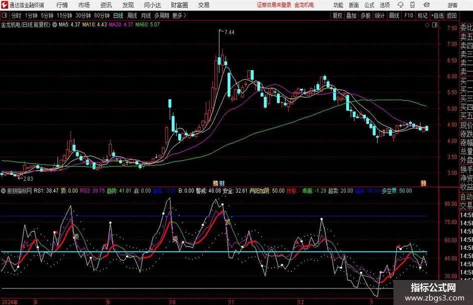Open the 版面 menu

[353, 5]
